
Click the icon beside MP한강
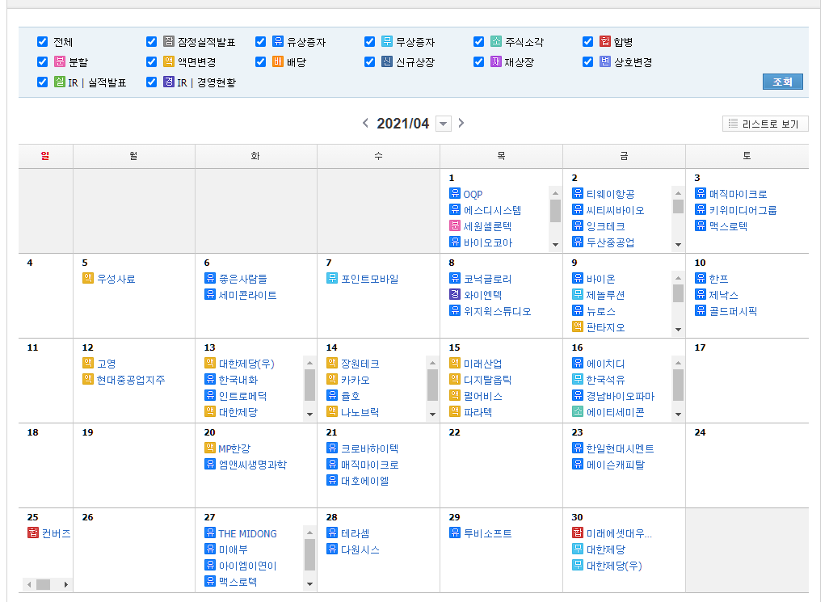210,448
